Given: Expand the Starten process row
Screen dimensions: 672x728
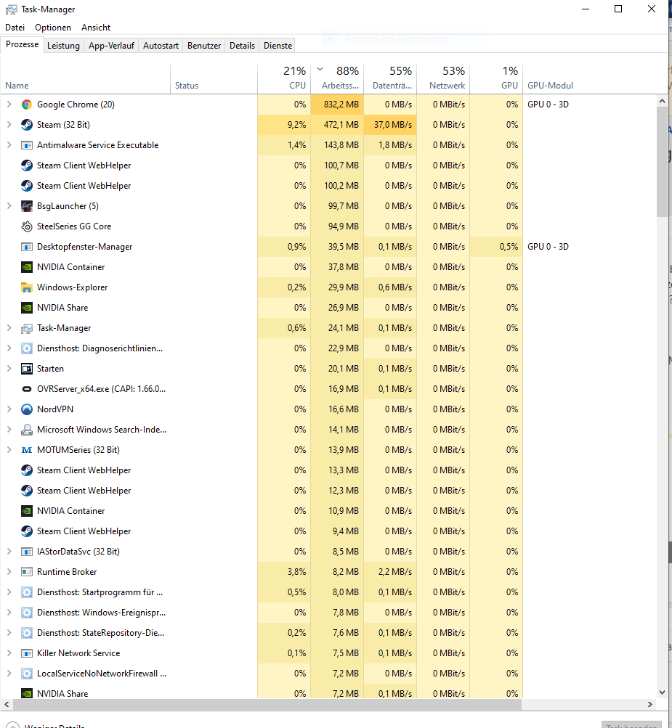Looking at the screenshot, I should [9, 369].
